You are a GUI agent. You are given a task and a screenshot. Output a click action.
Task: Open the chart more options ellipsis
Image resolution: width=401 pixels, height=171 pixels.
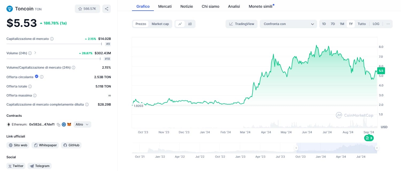[388, 24]
